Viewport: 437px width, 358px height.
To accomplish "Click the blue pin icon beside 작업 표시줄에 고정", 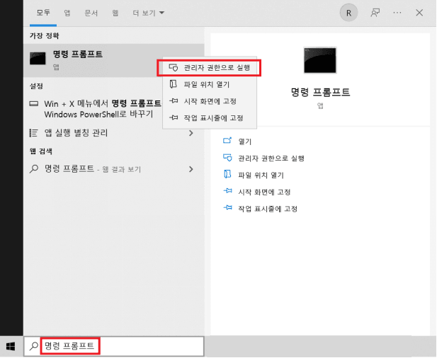I will [x=227, y=207].
